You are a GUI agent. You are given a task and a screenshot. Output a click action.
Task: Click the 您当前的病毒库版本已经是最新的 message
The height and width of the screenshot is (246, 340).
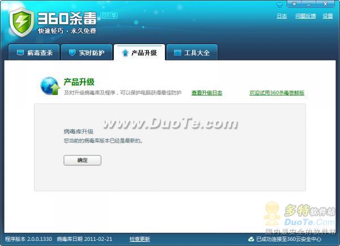point(103,141)
